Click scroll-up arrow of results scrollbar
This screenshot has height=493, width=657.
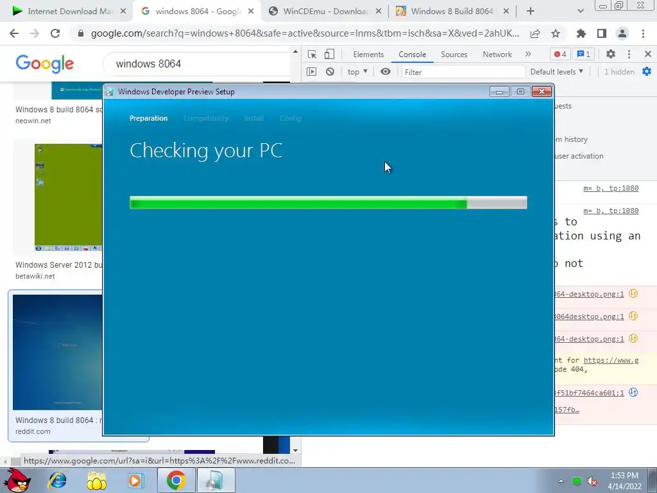[x=295, y=51]
